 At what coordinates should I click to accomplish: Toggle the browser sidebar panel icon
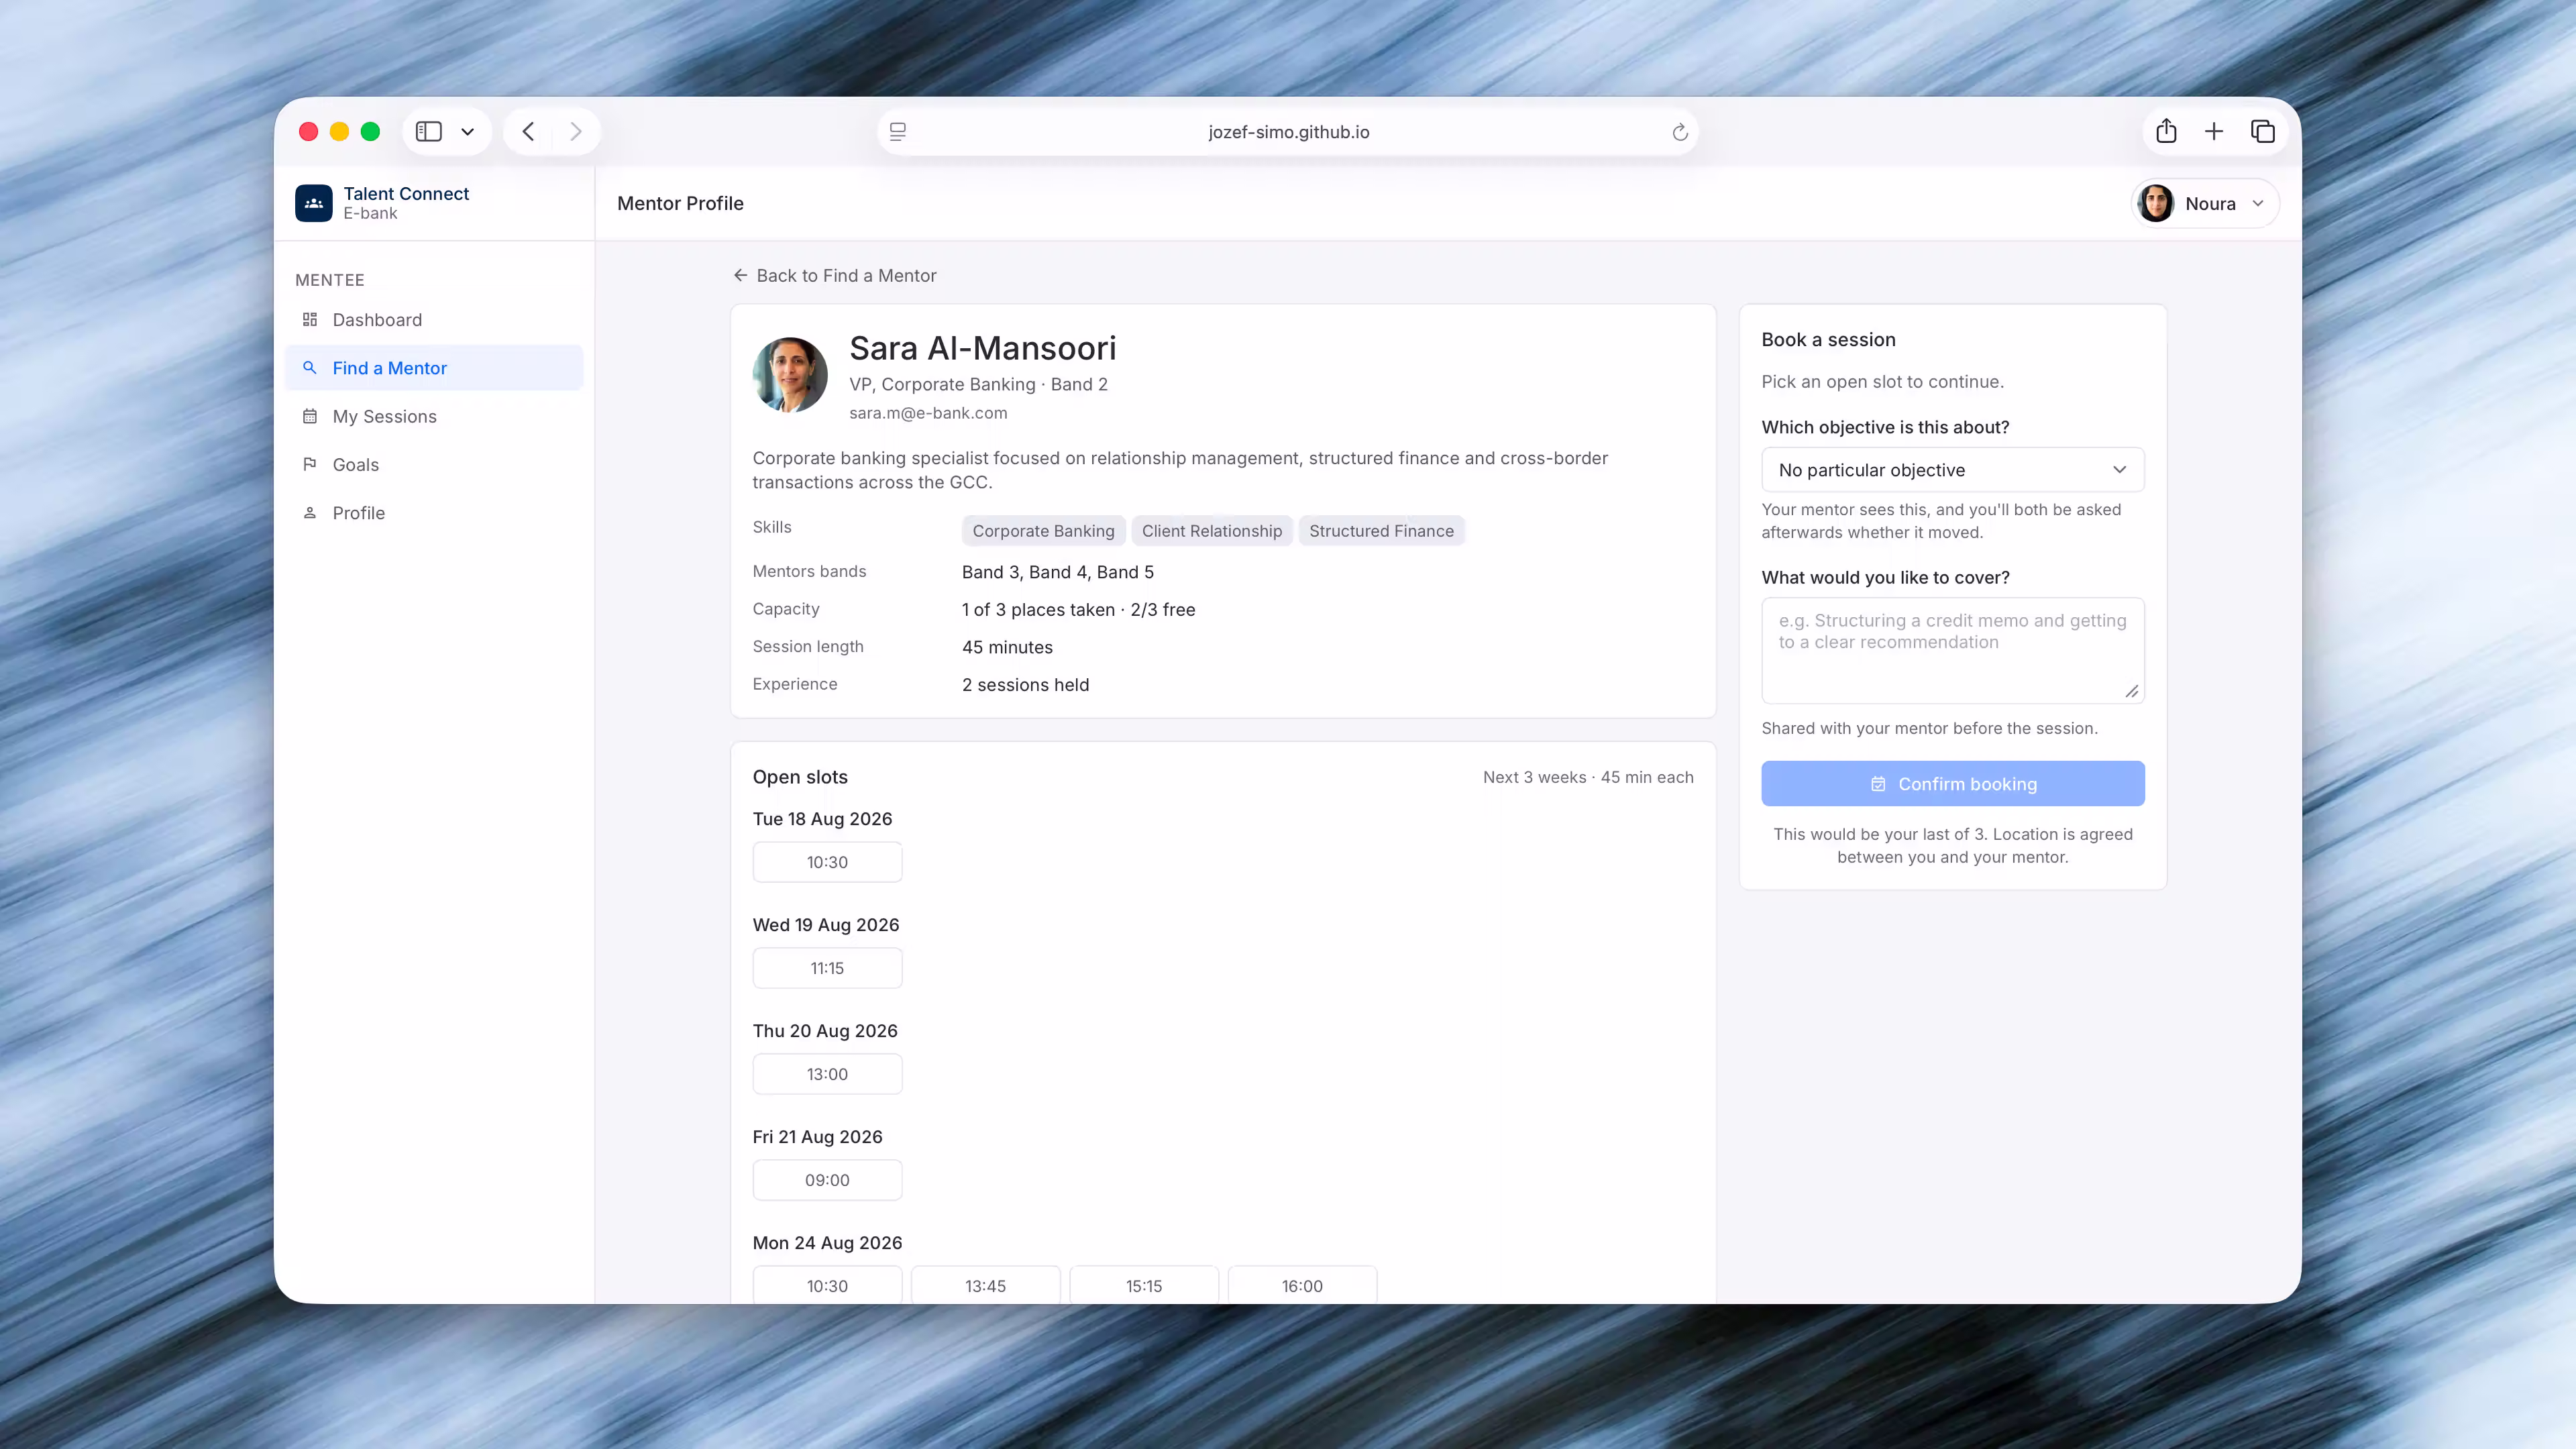click(x=429, y=132)
